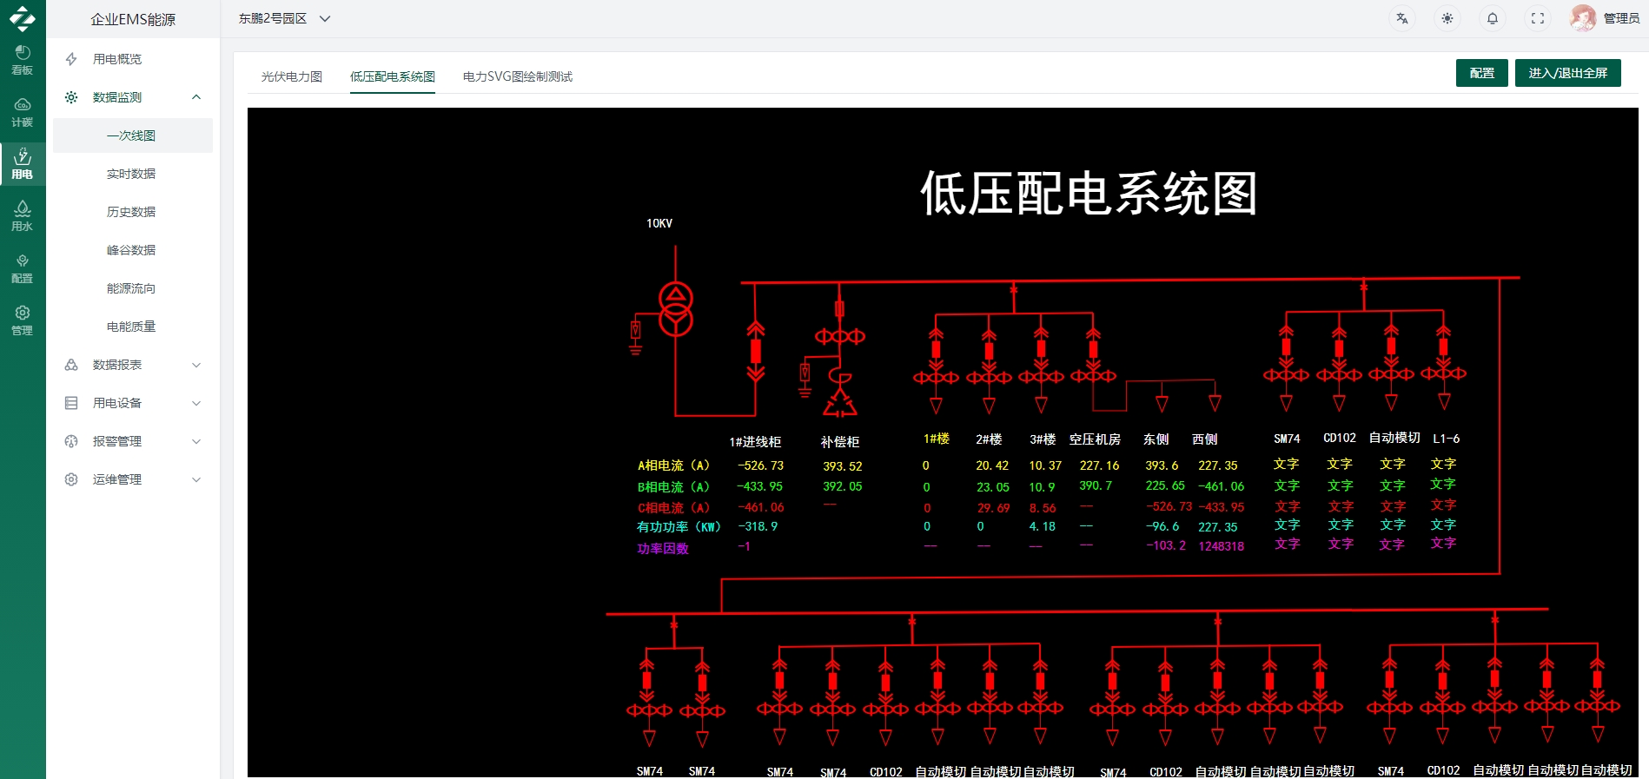The image size is (1649, 779).
Task: Click the 东侧 label
Action: point(1156,439)
